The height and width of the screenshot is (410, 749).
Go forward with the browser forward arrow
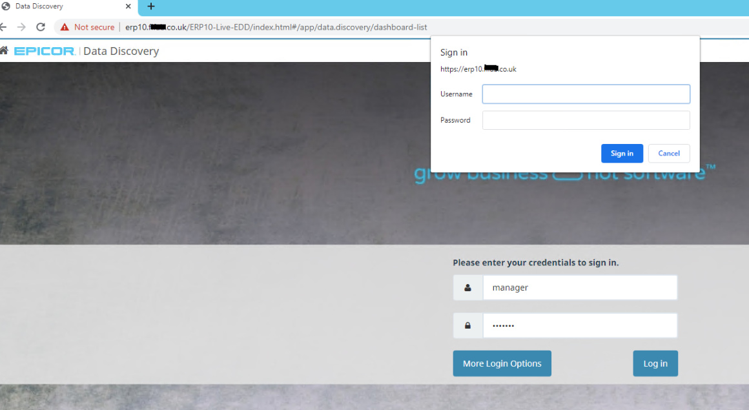click(x=21, y=27)
